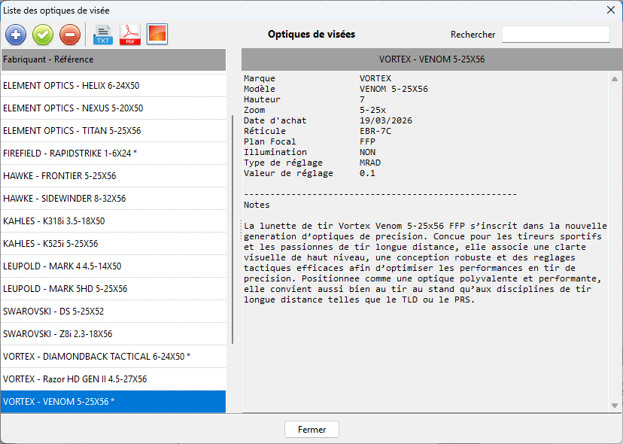Select ELEMENT OPTICS - HELIX 6-24X50

click(x=113, y=86)
